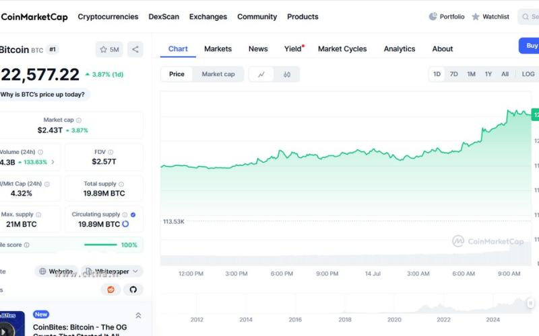Switch to candlestick chart view

click(x=287, y=74)
